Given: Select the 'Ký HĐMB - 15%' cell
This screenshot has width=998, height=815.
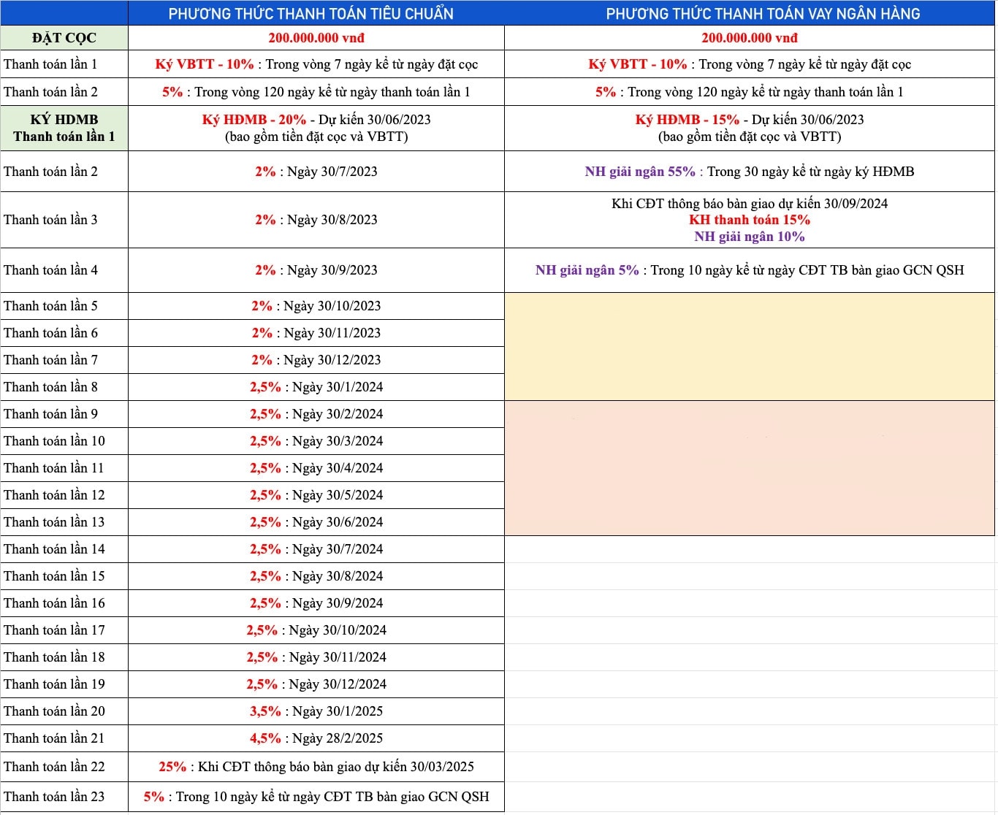Looking at the screenshot, I should 749,128.
